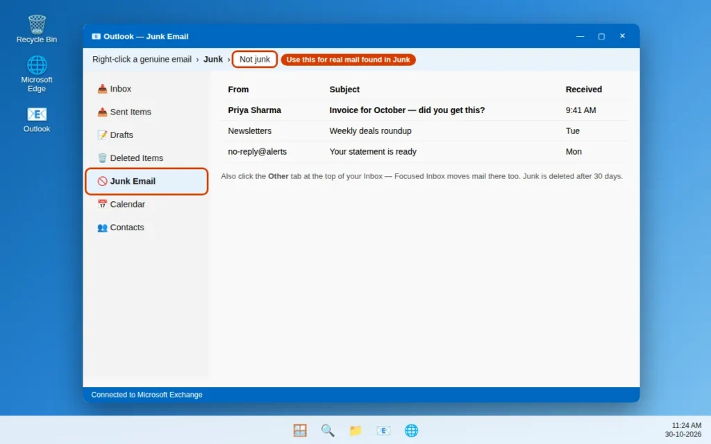This screenshot has width=711, height=444.
Task: Click the Mon received cell
Action: click(x=574, y=152)
